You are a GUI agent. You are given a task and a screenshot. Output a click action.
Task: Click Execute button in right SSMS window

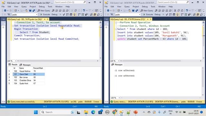pos(148,15)
